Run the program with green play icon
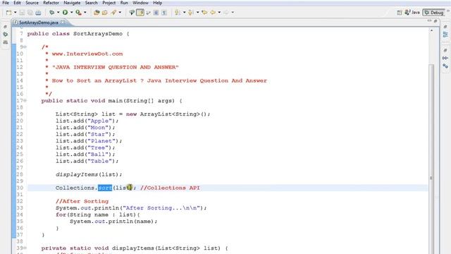 tap(66, 13)
